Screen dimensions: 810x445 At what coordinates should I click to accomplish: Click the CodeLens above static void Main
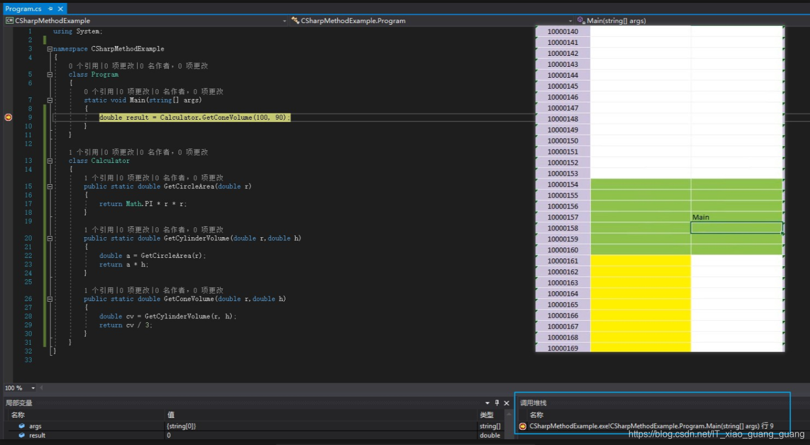(x=153, y=92)
